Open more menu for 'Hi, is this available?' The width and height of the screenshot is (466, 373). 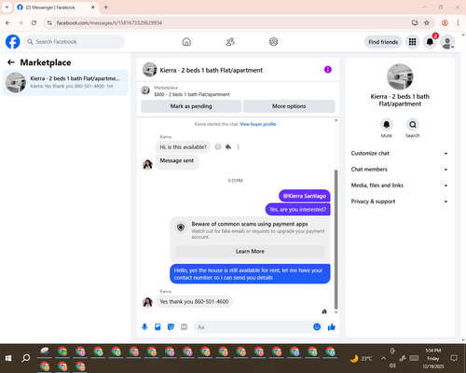pyautogui.click(x=239, y=146)
